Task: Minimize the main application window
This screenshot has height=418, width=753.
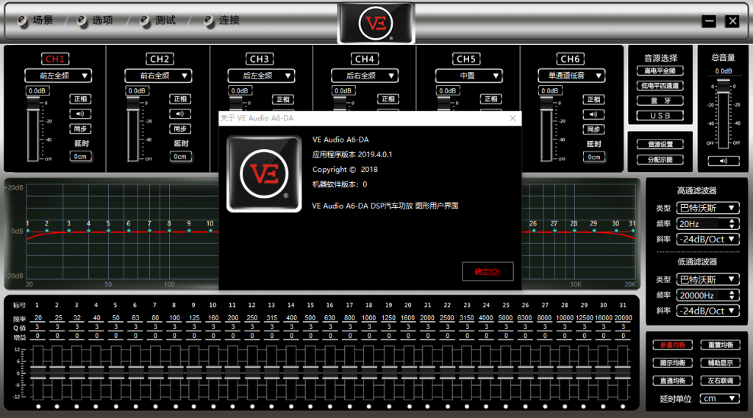Action: pyautogui.click(x=709, y=21)
